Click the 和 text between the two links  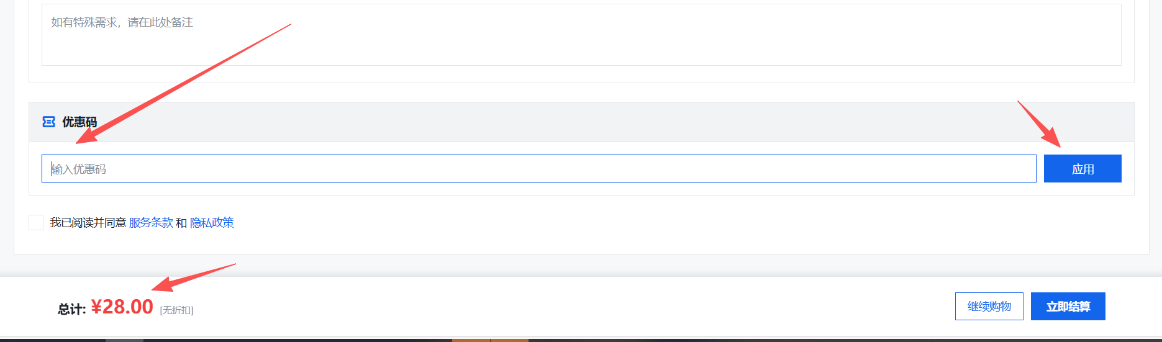(181, 223)
